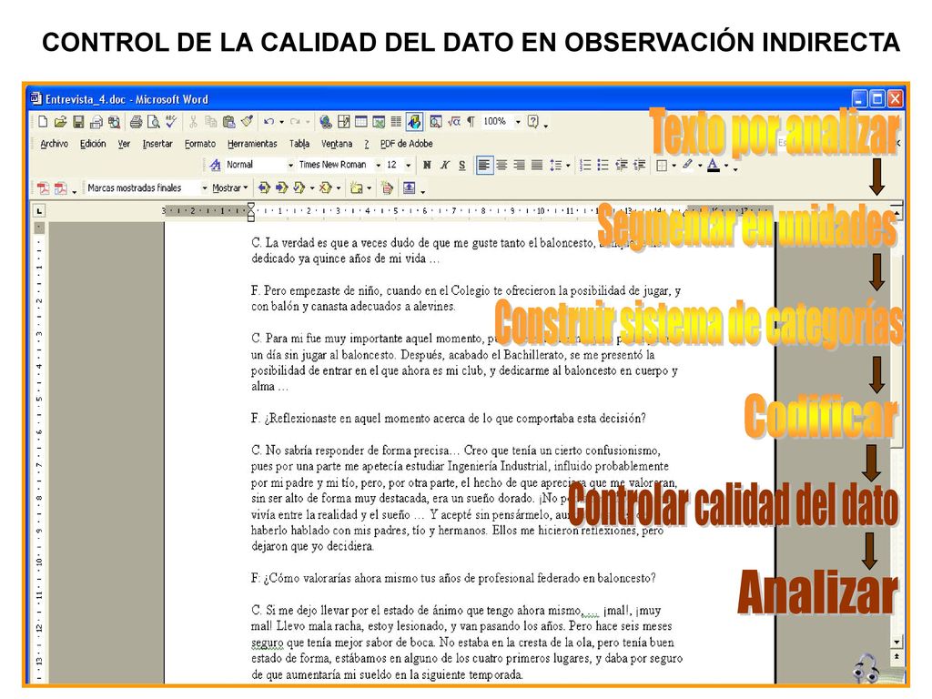Save the document with the floppy icon
This screenshot has height=699, width=932.
[x=78, y=122]
